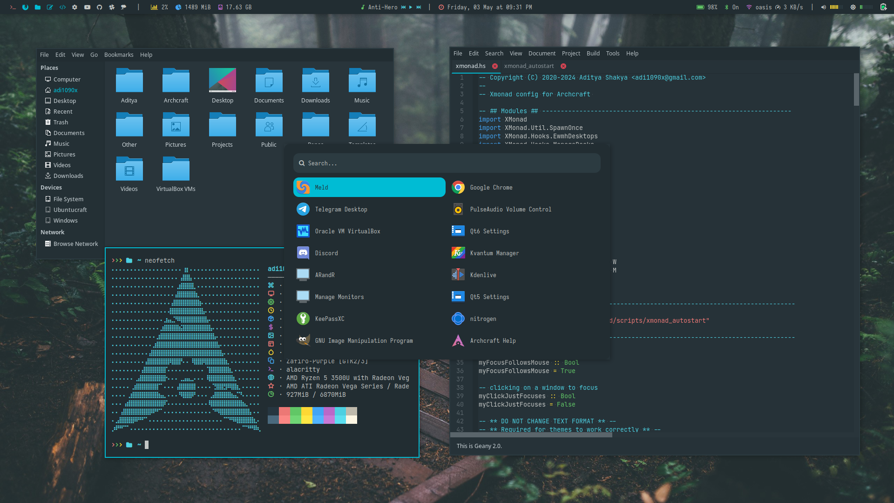Open Kdenlive from the app list
The height and width of the screenshot is (503, 894).
(x=483, y=275)
